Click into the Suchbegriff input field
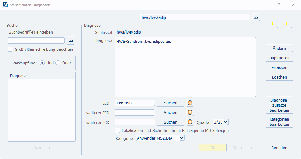Viewport: 301px width, 159px height. (36, 41)
